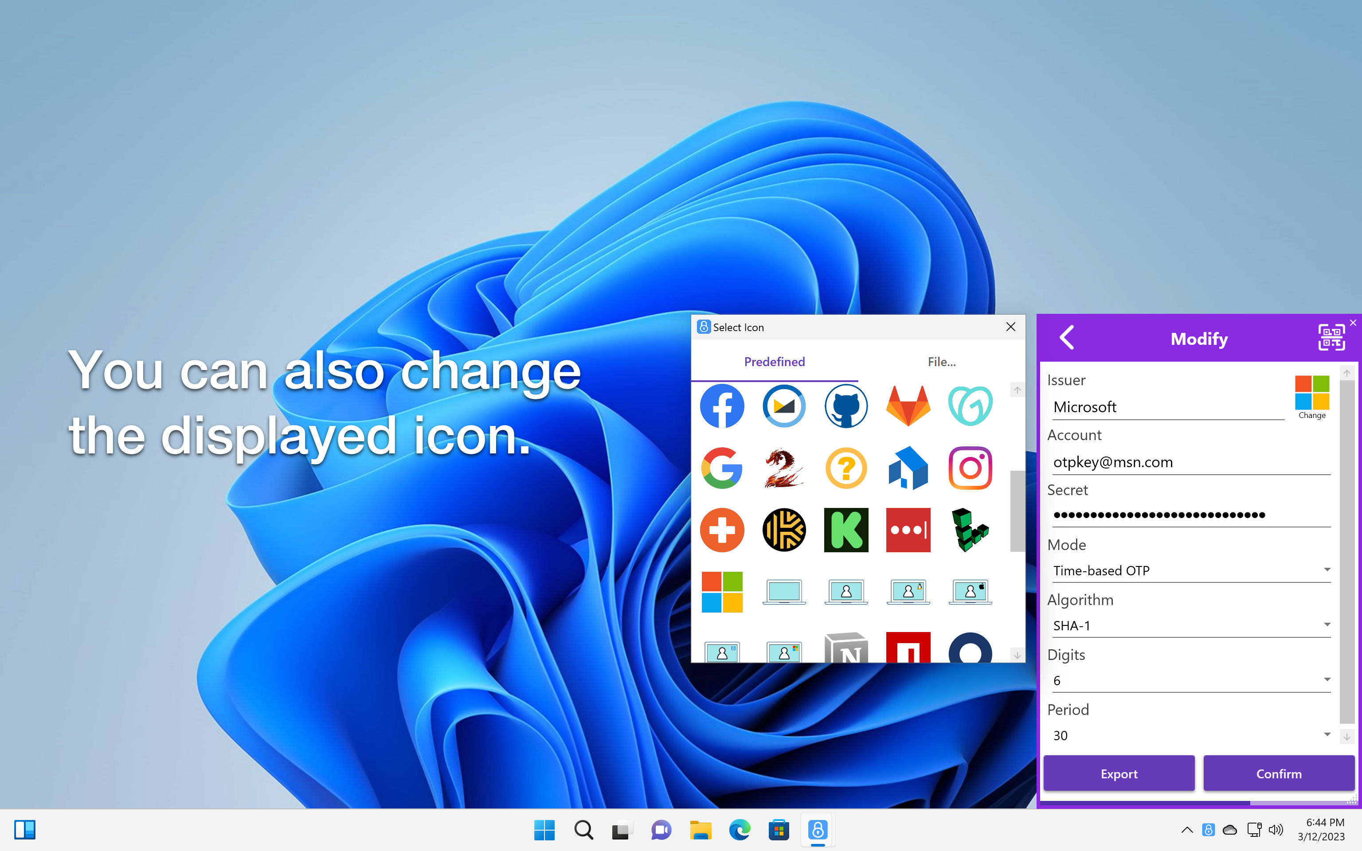Viewport: 1362px width, 851px height.
Task: Choose the Google icon
Action: (x=722, y=468)
